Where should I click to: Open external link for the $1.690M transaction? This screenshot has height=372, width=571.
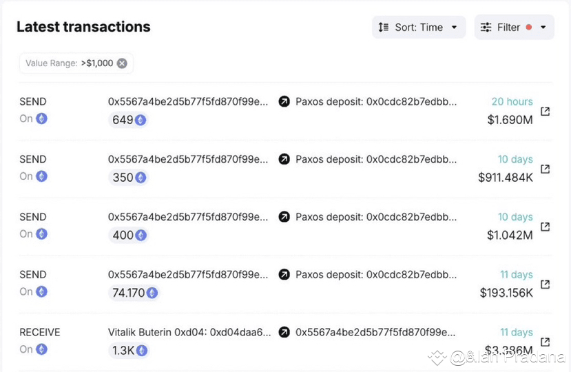point(545,111)
